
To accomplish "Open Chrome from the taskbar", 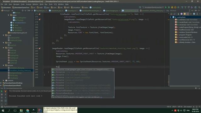I will click(28, 110).
